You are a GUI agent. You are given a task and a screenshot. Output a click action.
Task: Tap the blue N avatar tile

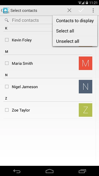[86, 87]
